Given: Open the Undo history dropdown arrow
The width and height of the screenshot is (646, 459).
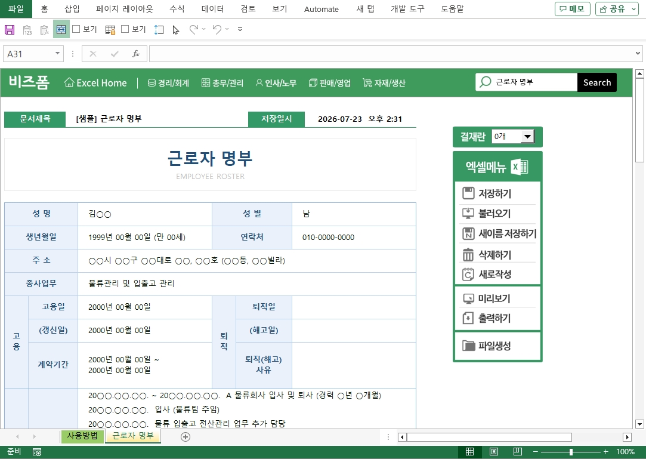Looking at the screenshot, I should [x=227, y=29].
